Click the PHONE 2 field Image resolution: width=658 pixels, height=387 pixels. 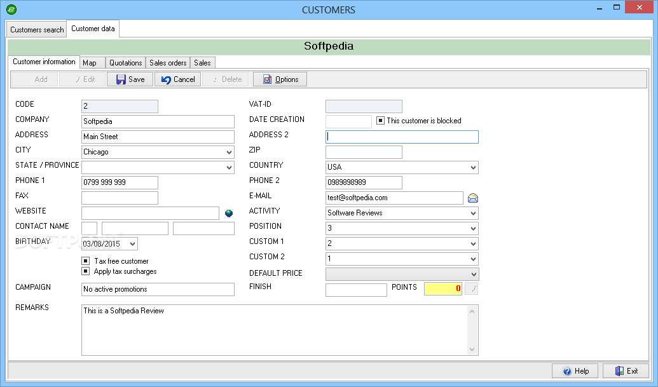364,182
